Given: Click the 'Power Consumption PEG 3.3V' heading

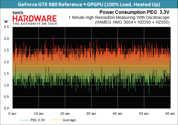Looking at the screenshot, I should click(134, 12).
